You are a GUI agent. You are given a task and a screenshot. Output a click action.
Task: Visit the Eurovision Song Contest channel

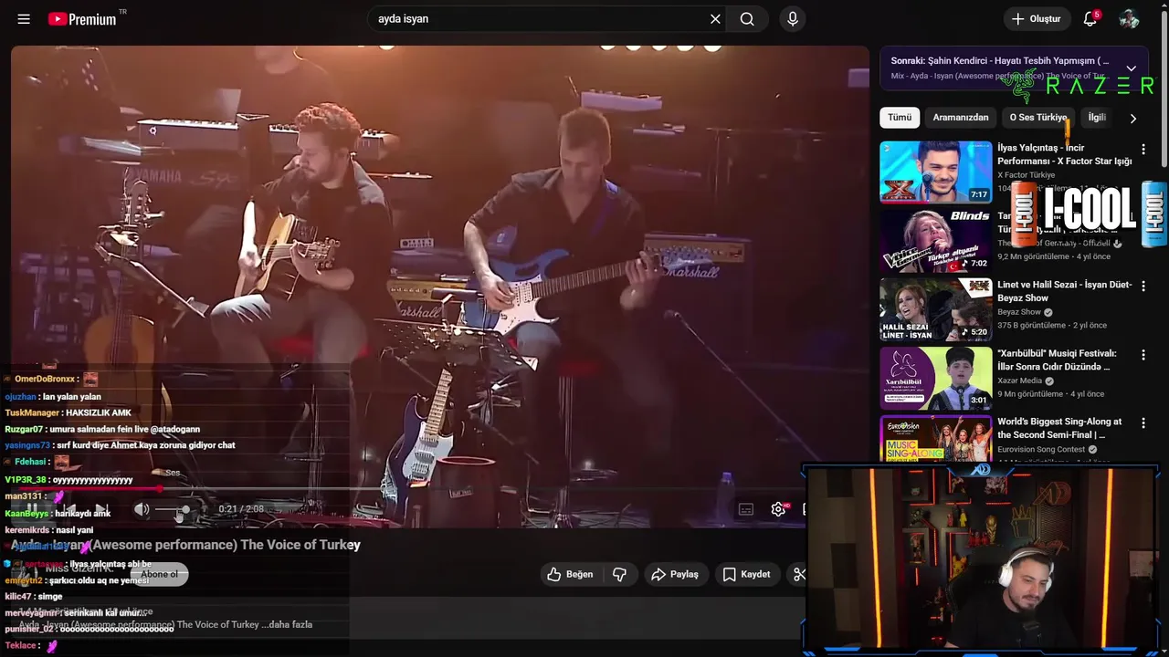click(1041, 449)
